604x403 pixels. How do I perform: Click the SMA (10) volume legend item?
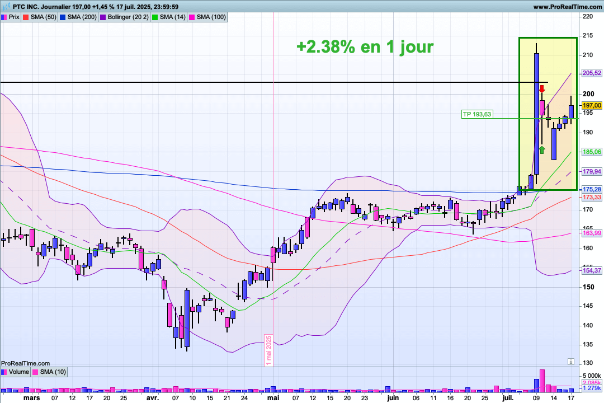(x=49, y=372)
